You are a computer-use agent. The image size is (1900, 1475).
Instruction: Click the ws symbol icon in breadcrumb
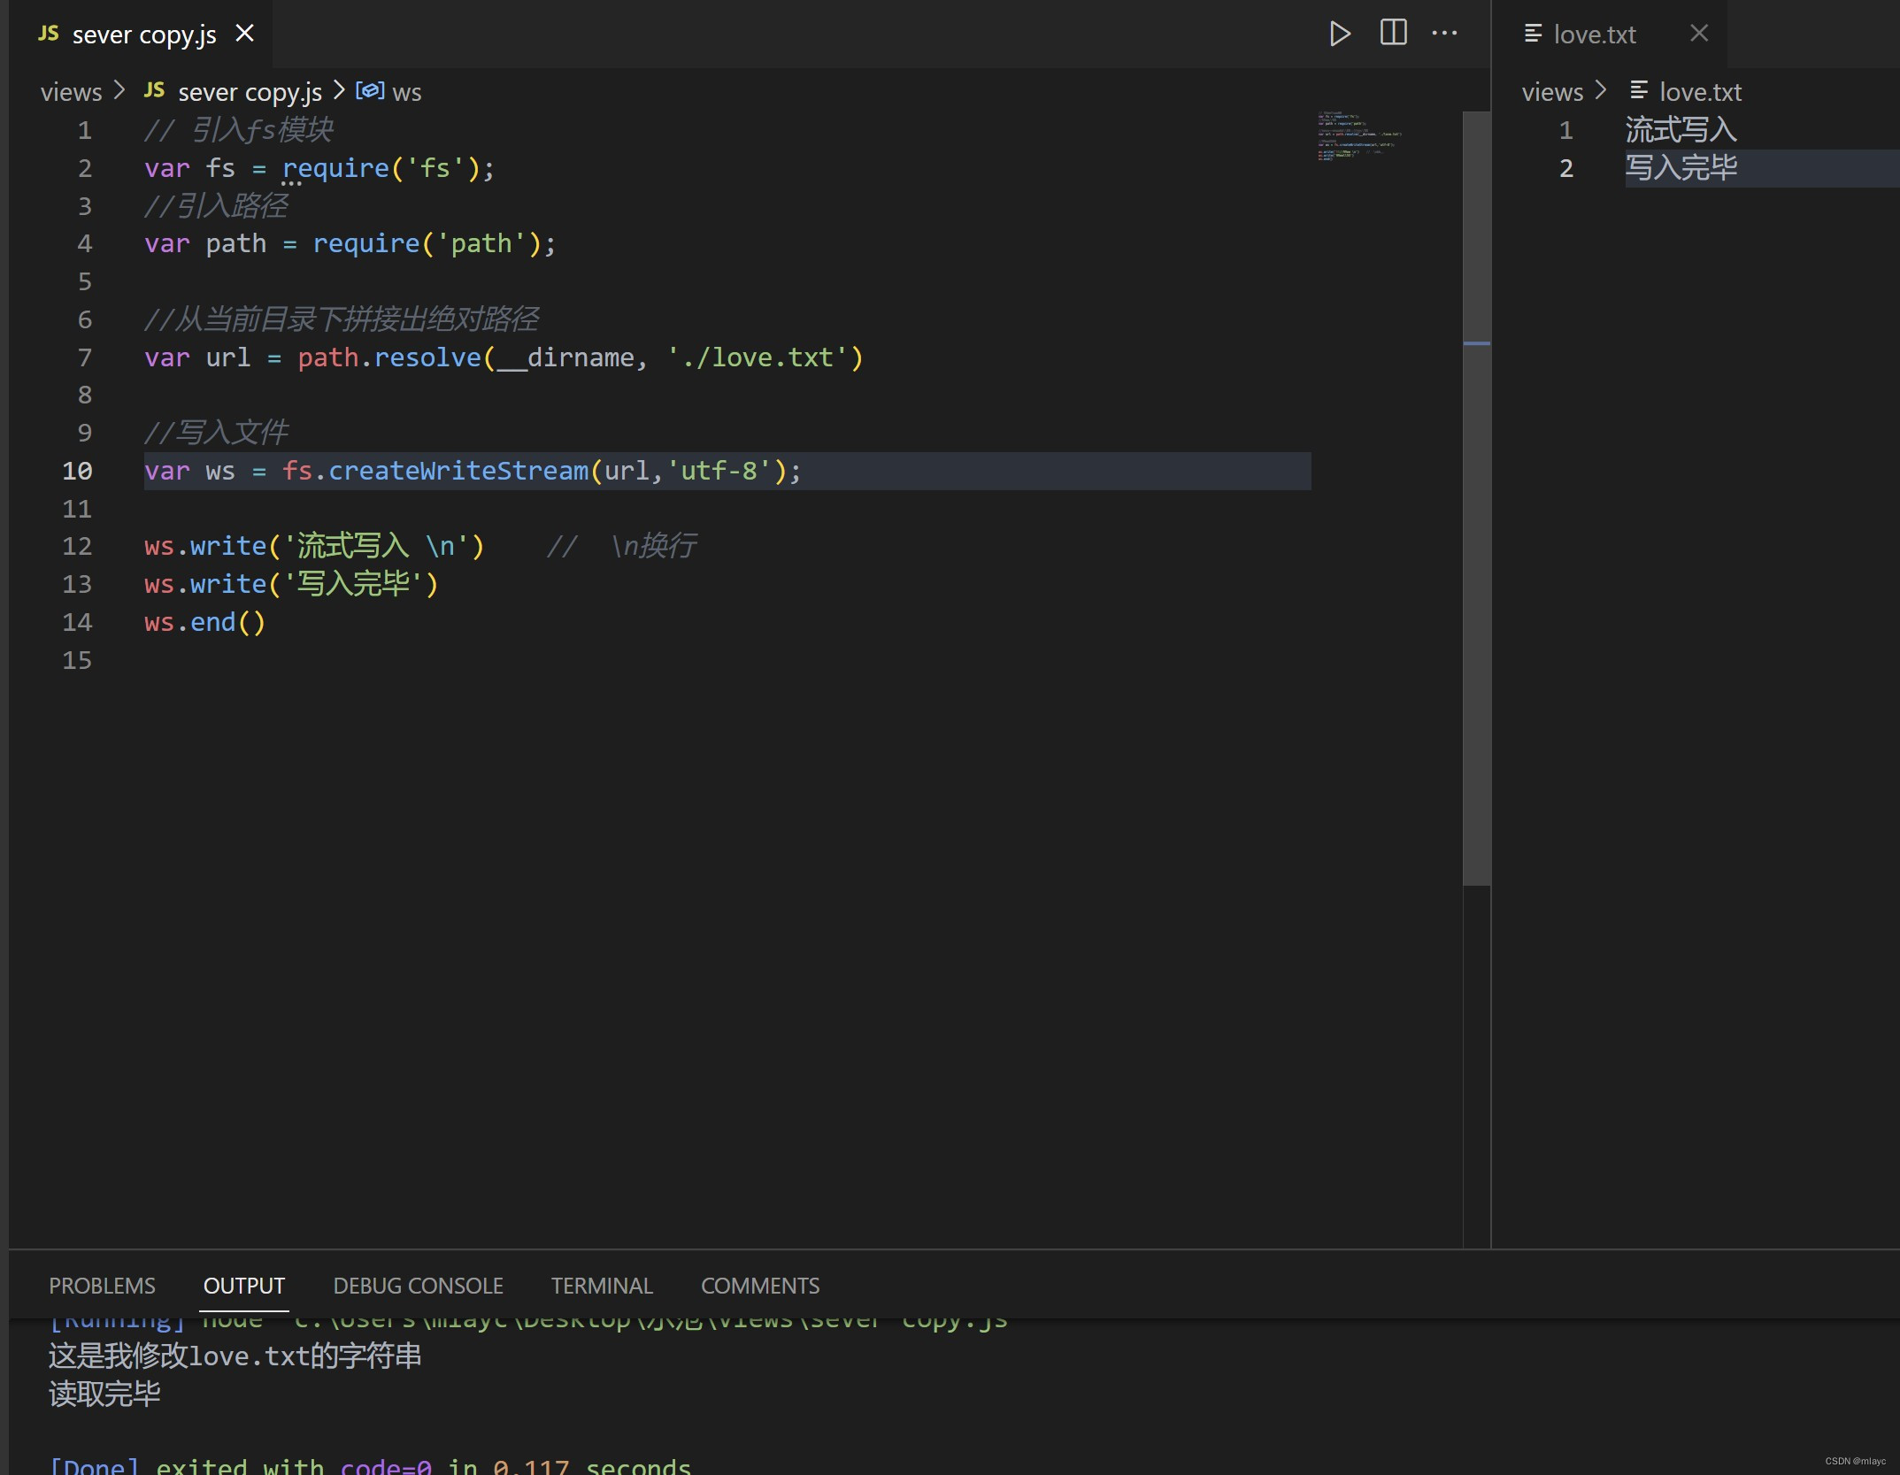click(370, 91)
